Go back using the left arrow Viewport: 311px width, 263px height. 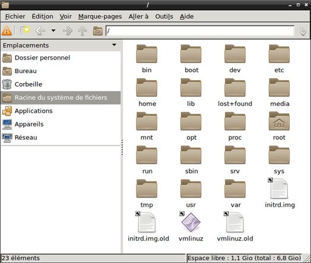[40, 31]
